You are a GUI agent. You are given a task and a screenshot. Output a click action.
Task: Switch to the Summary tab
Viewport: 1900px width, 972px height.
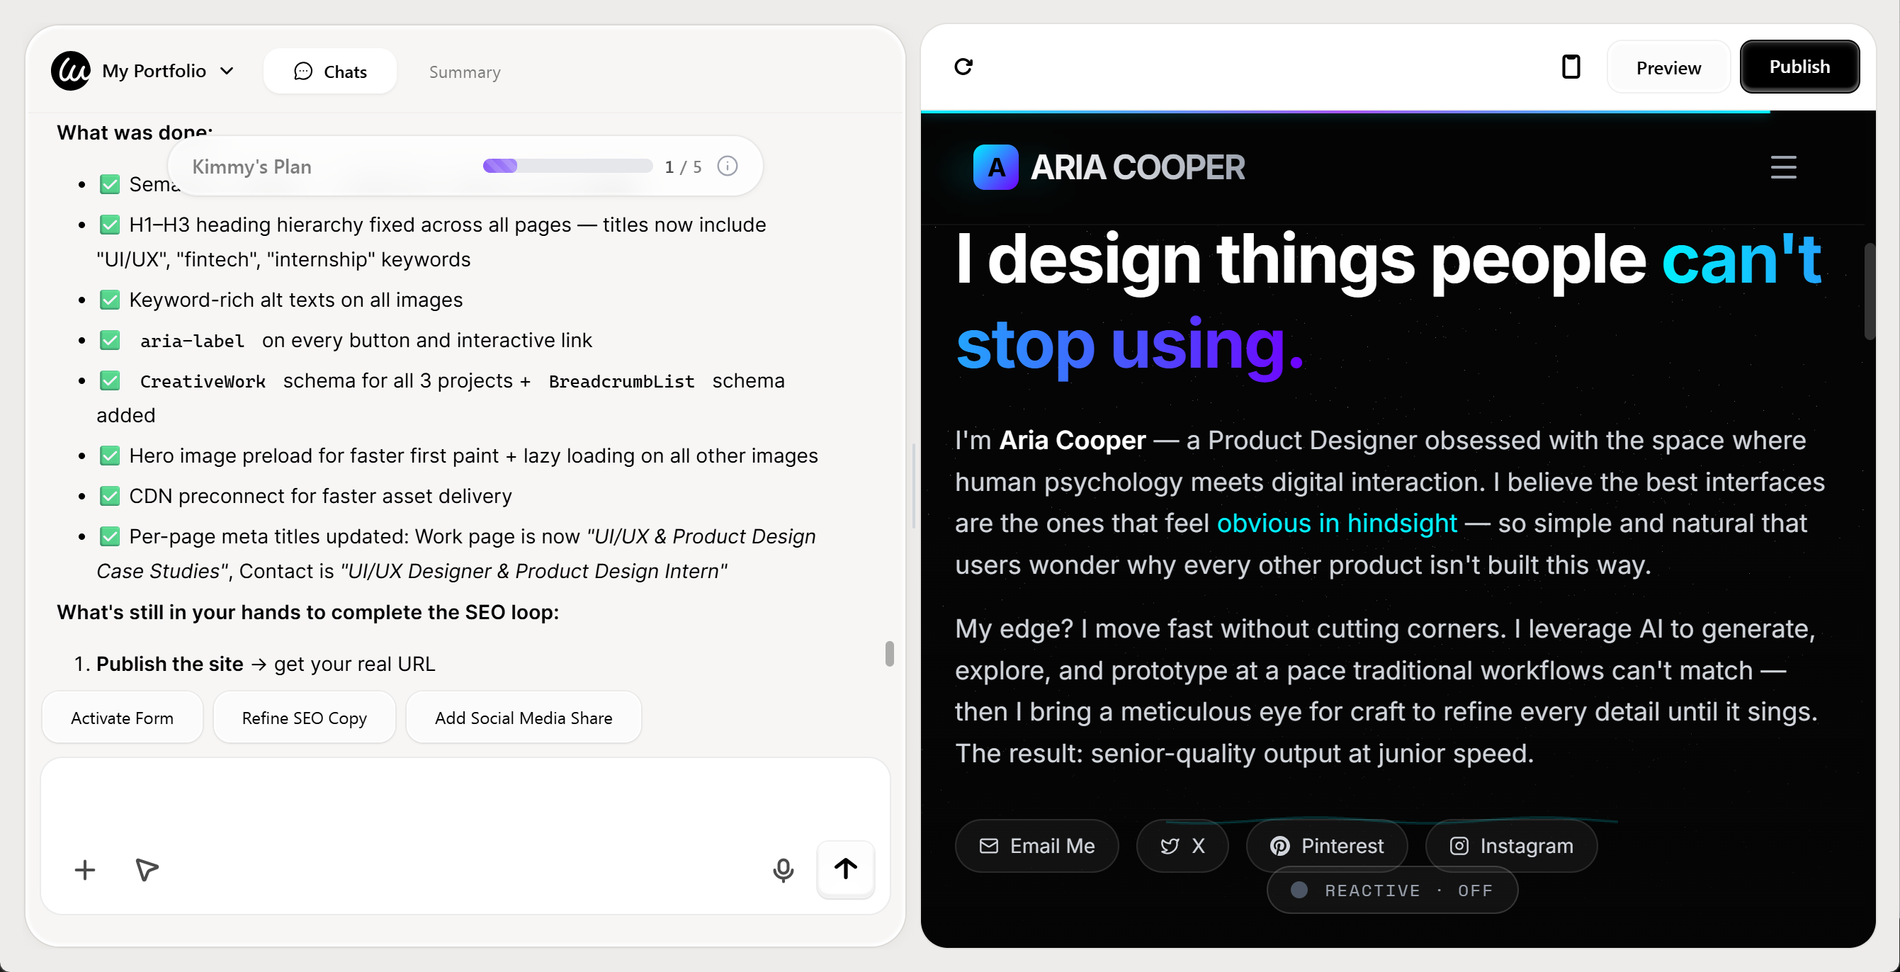pos(465,72)
